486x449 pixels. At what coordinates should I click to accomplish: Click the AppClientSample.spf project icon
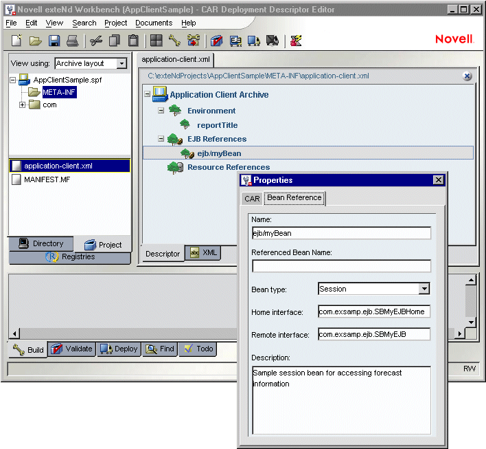tap(24, 80)
